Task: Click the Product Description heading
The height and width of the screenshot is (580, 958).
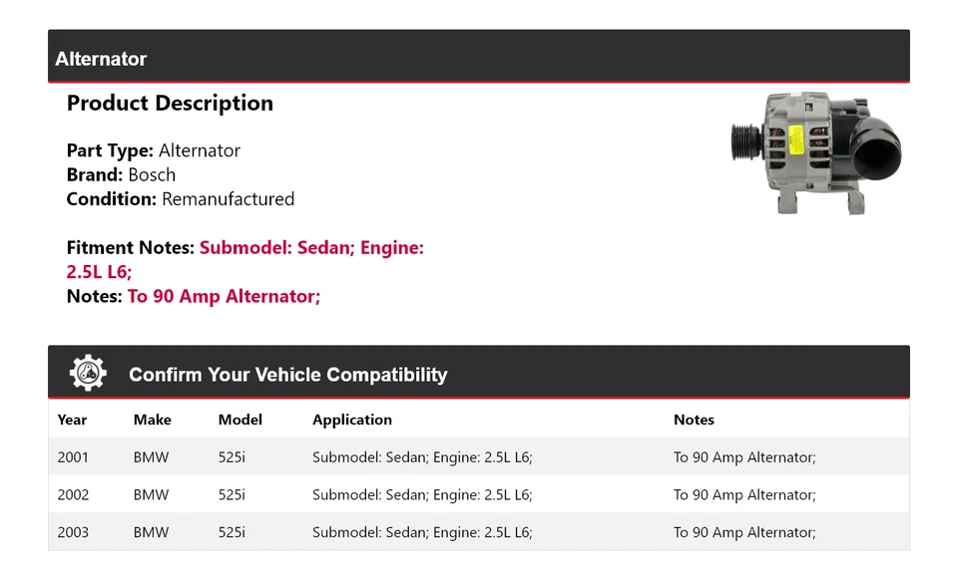Action: (x=170, y=103)
